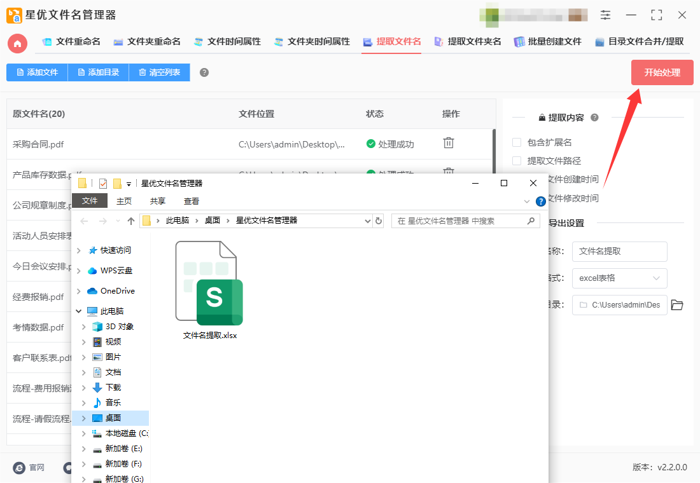Image resolution: width=700 pixels, height=483 pixels.
Task: Click the 添加文件 button
Action: click(x=37, y=72)
